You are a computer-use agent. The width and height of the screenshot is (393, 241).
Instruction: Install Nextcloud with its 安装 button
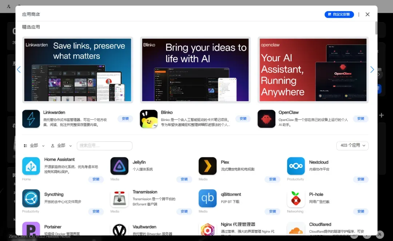pos(361,179)
